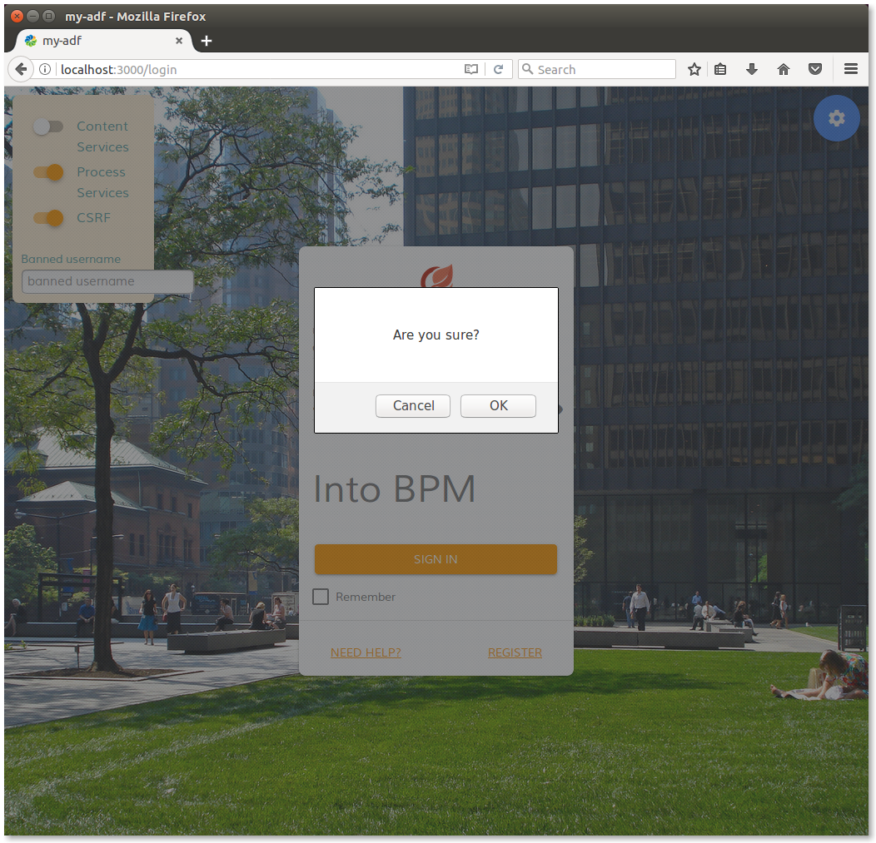The image size is (876, 843).
Task: Open the REGISTER link
Action: (515, 652)
